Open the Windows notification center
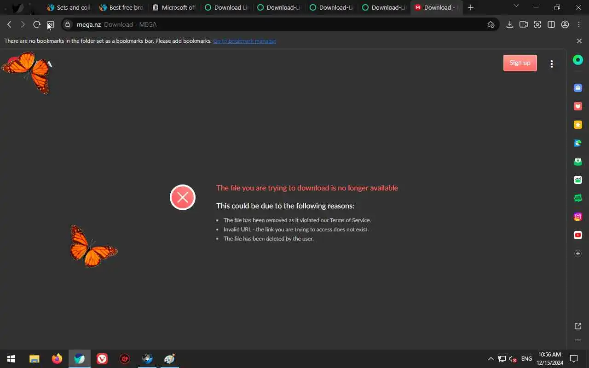589x368 pixels. [574, 359]
